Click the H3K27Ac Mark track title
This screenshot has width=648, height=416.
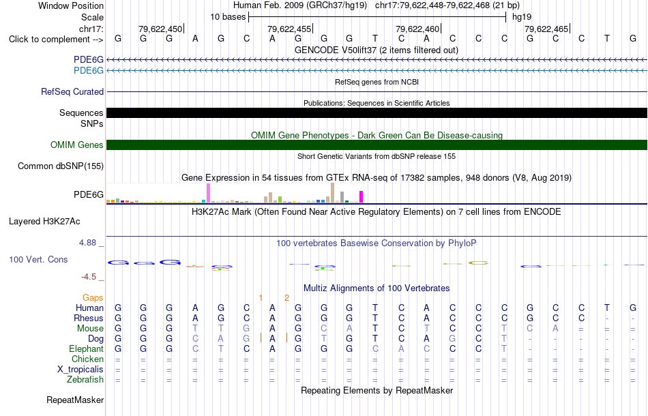[x=376, y=212]
